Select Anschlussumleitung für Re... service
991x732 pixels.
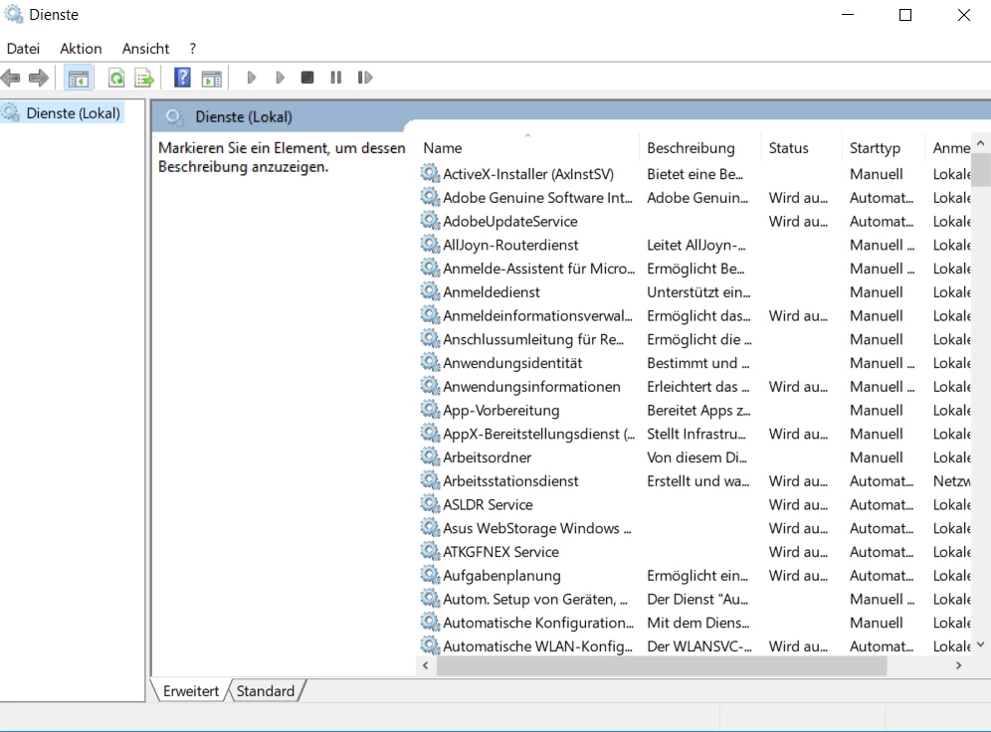(x=533, y=339)
